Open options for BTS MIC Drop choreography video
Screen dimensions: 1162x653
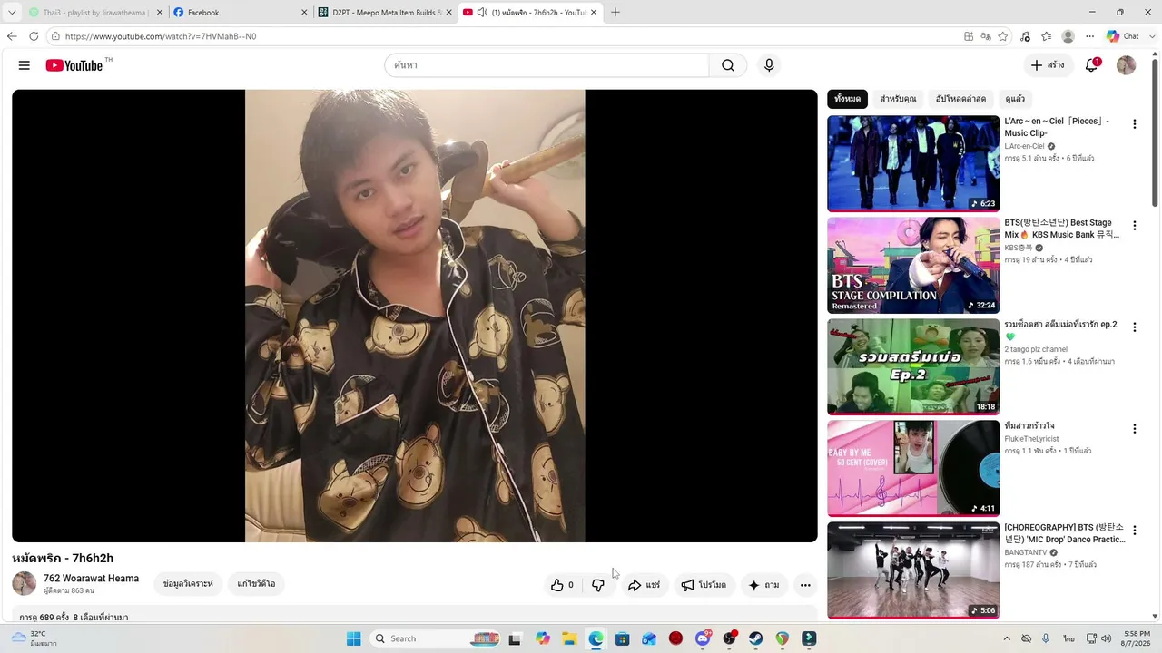[1134, 531]
